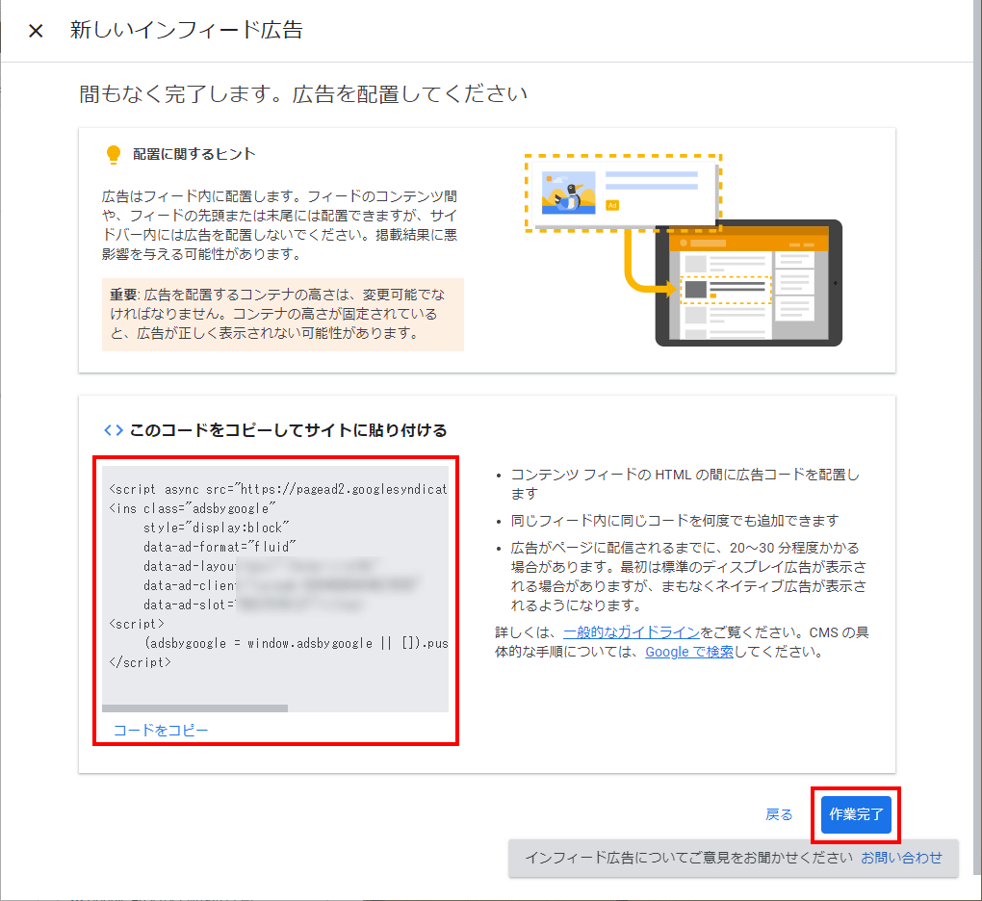The width and height of the screenshot is (982, 901).
Task: Click the code brackets icon
Action: [114, 430]
